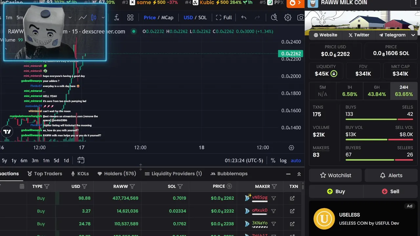Filter the MAKER column

point(274,187)
